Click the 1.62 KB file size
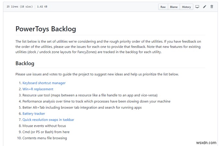This screenshot has height=146, width=220. pos(43,6)
